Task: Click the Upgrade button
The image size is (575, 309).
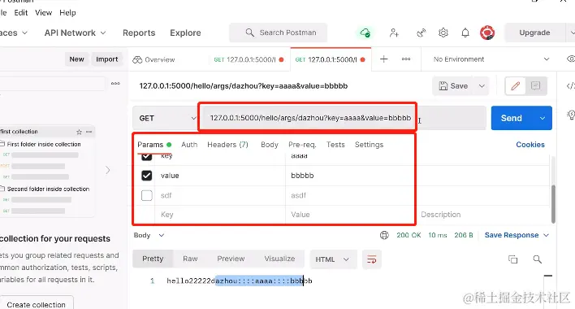Action: click(534, 33)
